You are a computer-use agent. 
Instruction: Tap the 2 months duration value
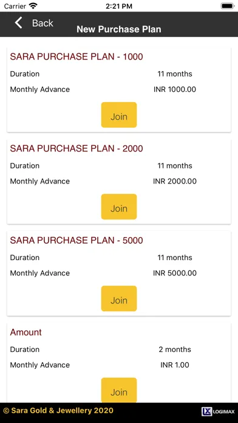[175, 349]
